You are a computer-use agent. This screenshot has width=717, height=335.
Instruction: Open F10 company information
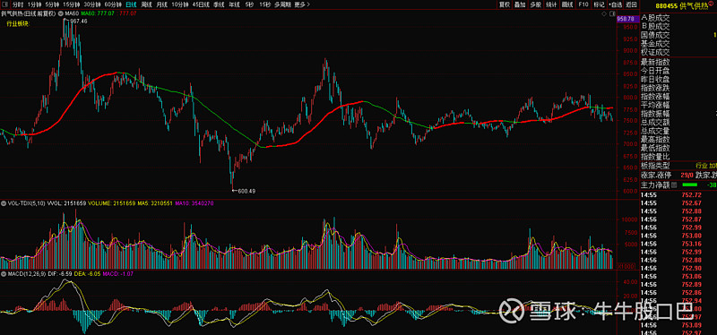pyautogui.click(x=583, y=4)
